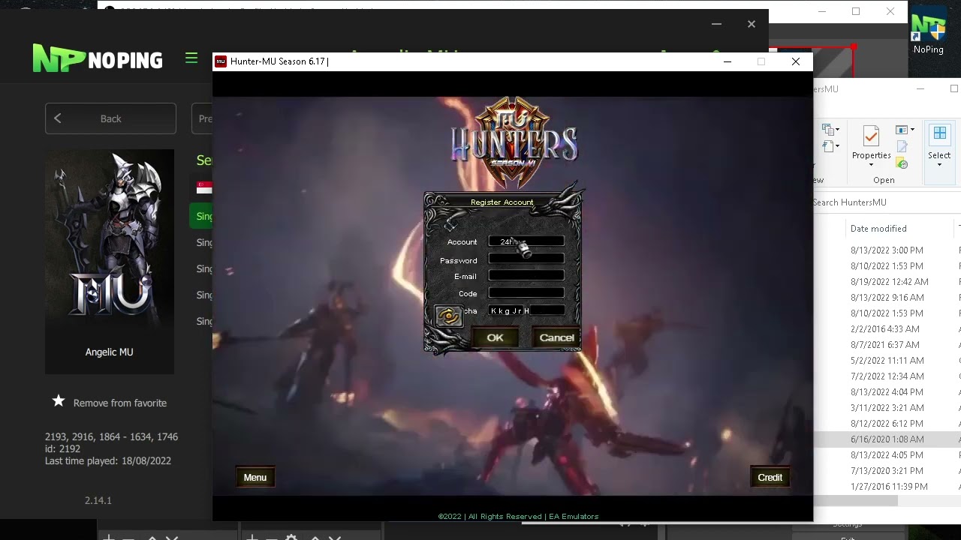Click Remove from favorite in NoPing

point(120,403)
